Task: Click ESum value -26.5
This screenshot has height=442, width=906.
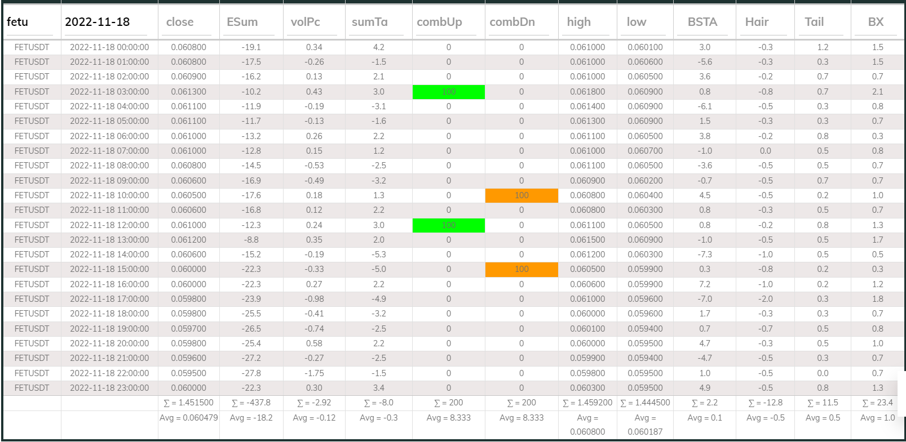Action: 251,329
